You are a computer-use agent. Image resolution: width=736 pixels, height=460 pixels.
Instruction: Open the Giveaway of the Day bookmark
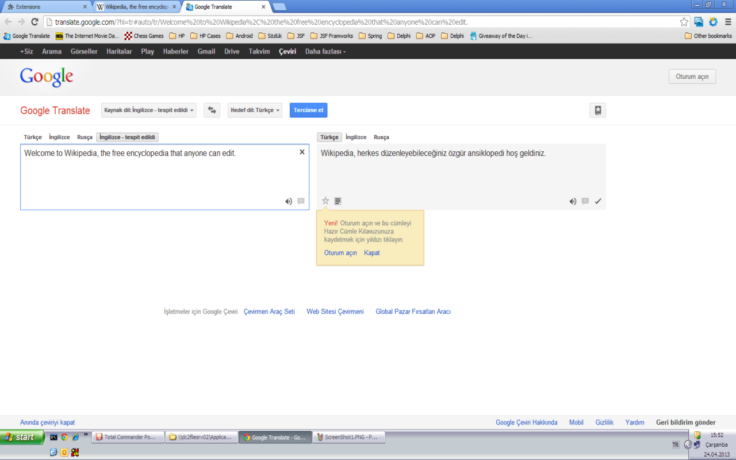click(x=501, y=36)
